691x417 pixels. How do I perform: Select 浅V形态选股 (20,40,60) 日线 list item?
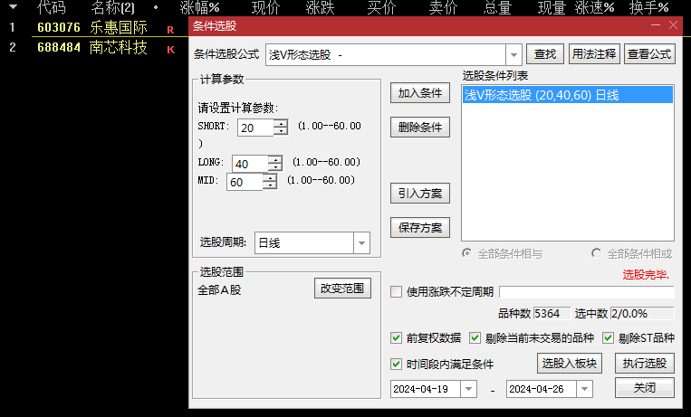(x=568, y=95)
